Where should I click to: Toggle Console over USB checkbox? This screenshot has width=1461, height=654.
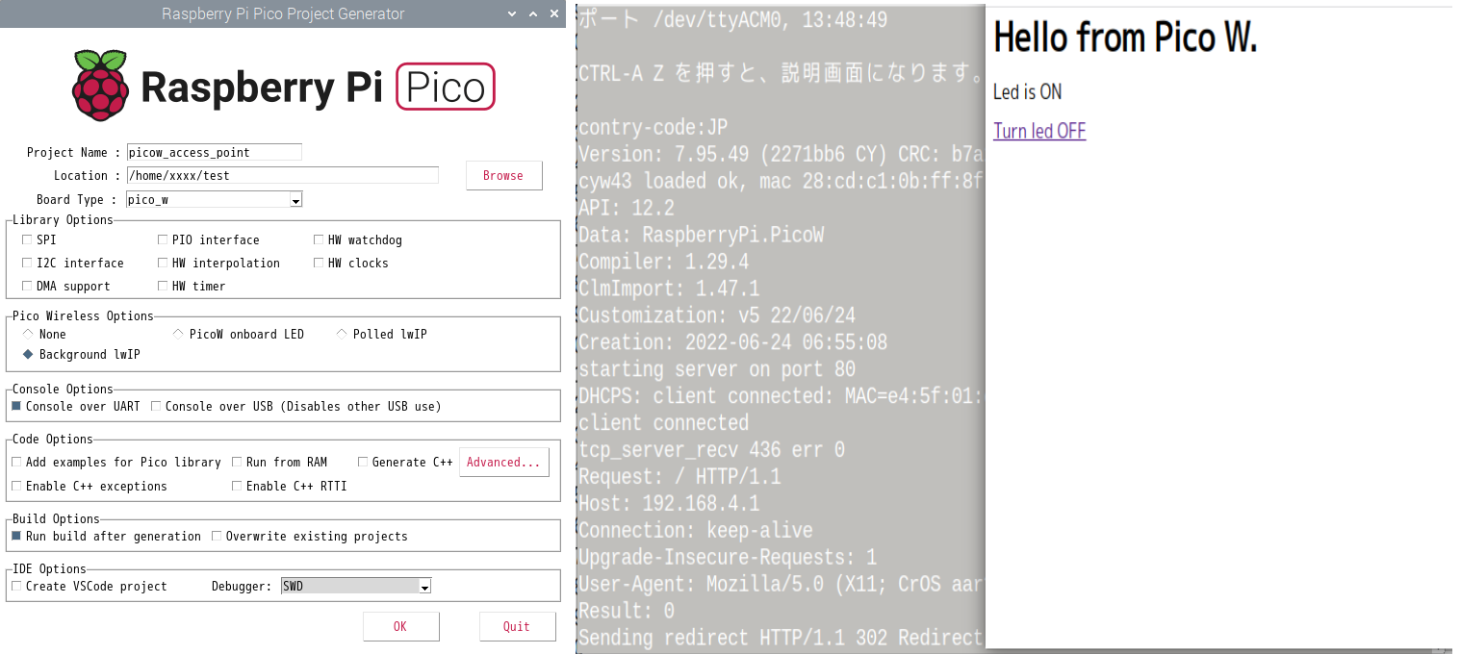coord(156,406)
